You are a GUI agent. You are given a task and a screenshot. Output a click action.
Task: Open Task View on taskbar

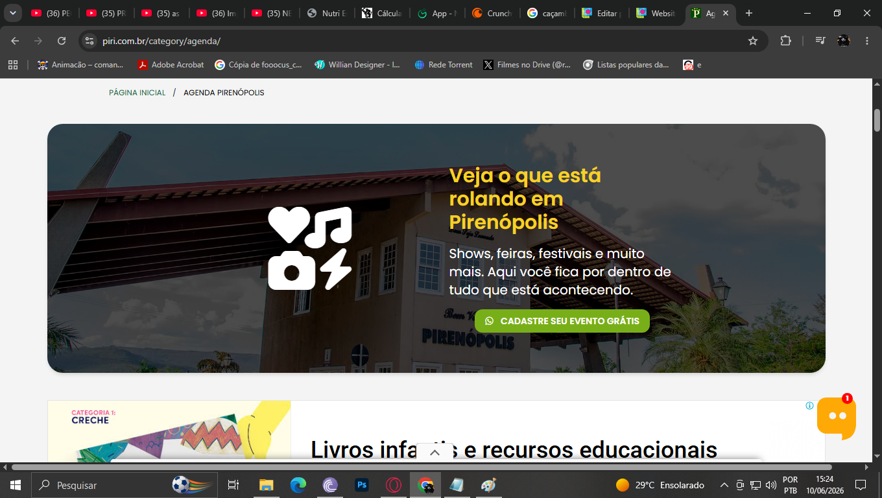233,485
